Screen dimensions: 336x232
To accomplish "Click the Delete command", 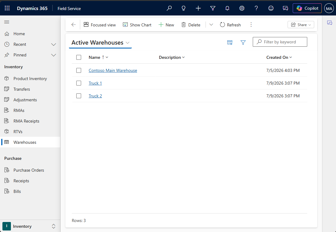I will [x=191, y=25].
